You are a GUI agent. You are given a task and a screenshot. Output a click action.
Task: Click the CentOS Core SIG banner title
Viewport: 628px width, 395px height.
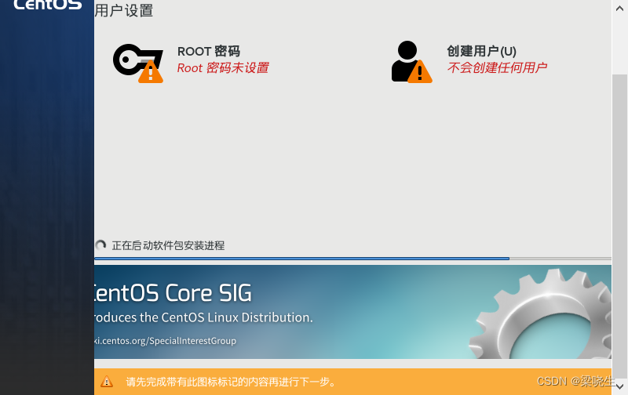point(173,293)
